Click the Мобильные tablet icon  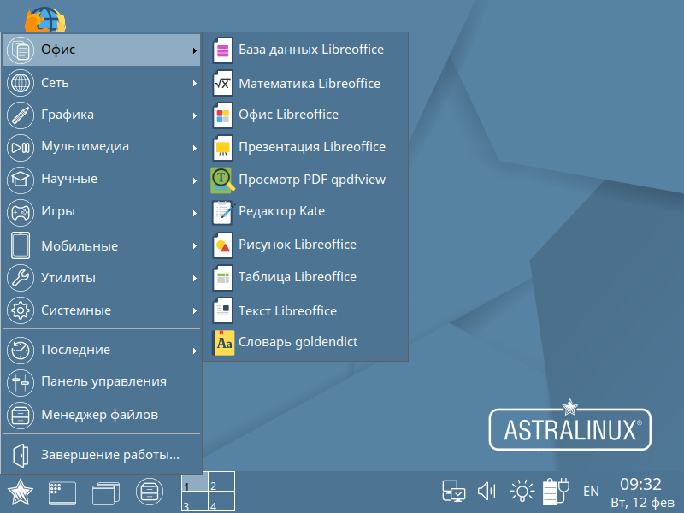pos(21,245)
